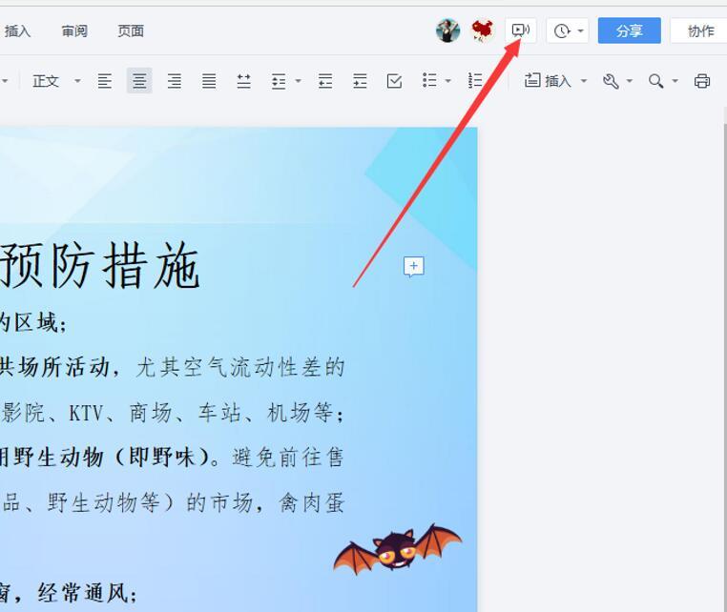The height and width of the screenshot is (612, 727).
Task: Click the first collaborator avatar
Action: tap(447, 31)
